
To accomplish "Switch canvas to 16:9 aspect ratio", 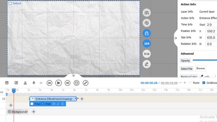I will tap(146, 44).
